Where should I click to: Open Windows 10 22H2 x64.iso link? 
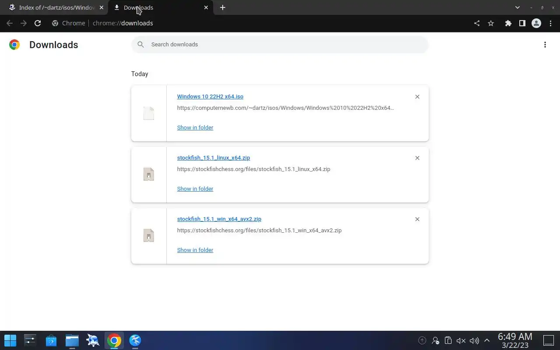click(210, 97)
